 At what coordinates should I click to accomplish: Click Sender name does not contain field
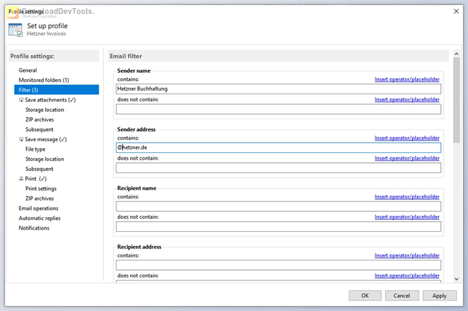click(278, 109)
